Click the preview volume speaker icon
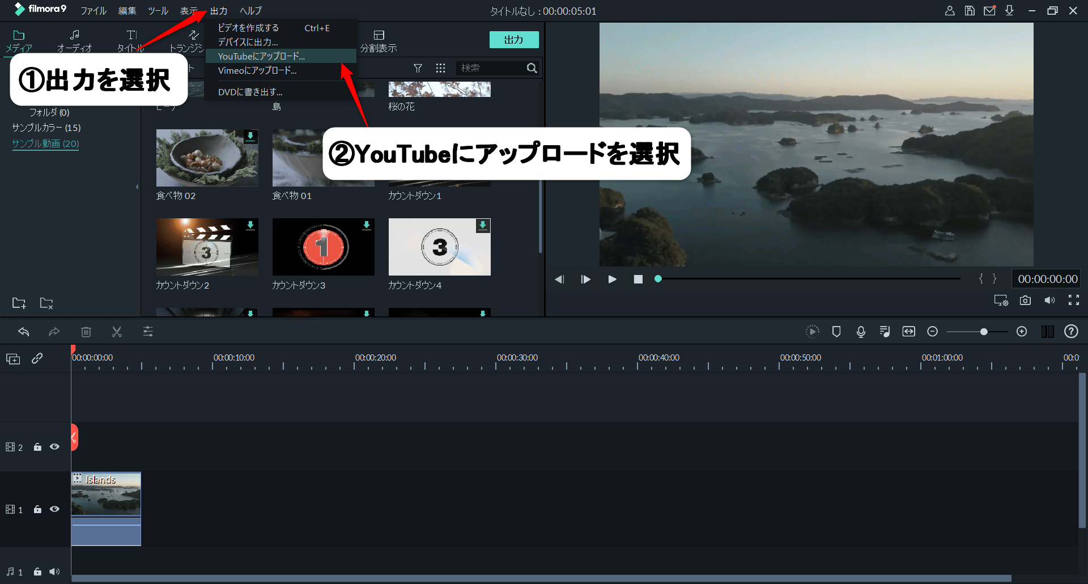This screenshot has width=1088, height=584. click(x=1049, y=301)
